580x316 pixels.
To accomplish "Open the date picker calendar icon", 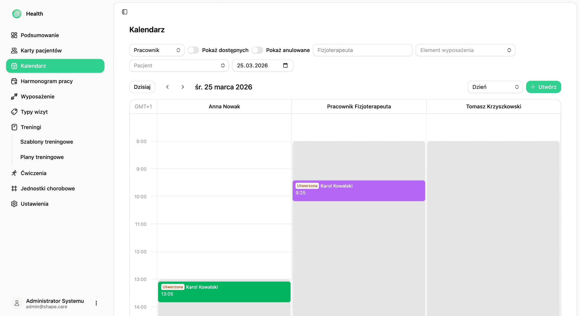I will click(x=285, y=65).
